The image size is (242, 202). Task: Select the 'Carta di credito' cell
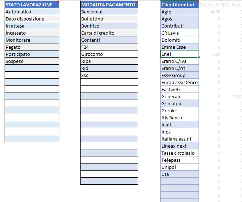click(x=109, y=33)
